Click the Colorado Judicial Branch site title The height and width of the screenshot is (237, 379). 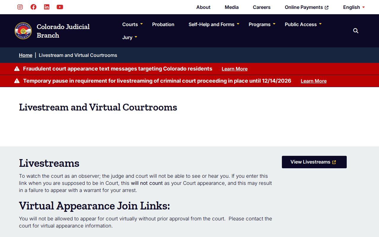[x=63, y=31]
